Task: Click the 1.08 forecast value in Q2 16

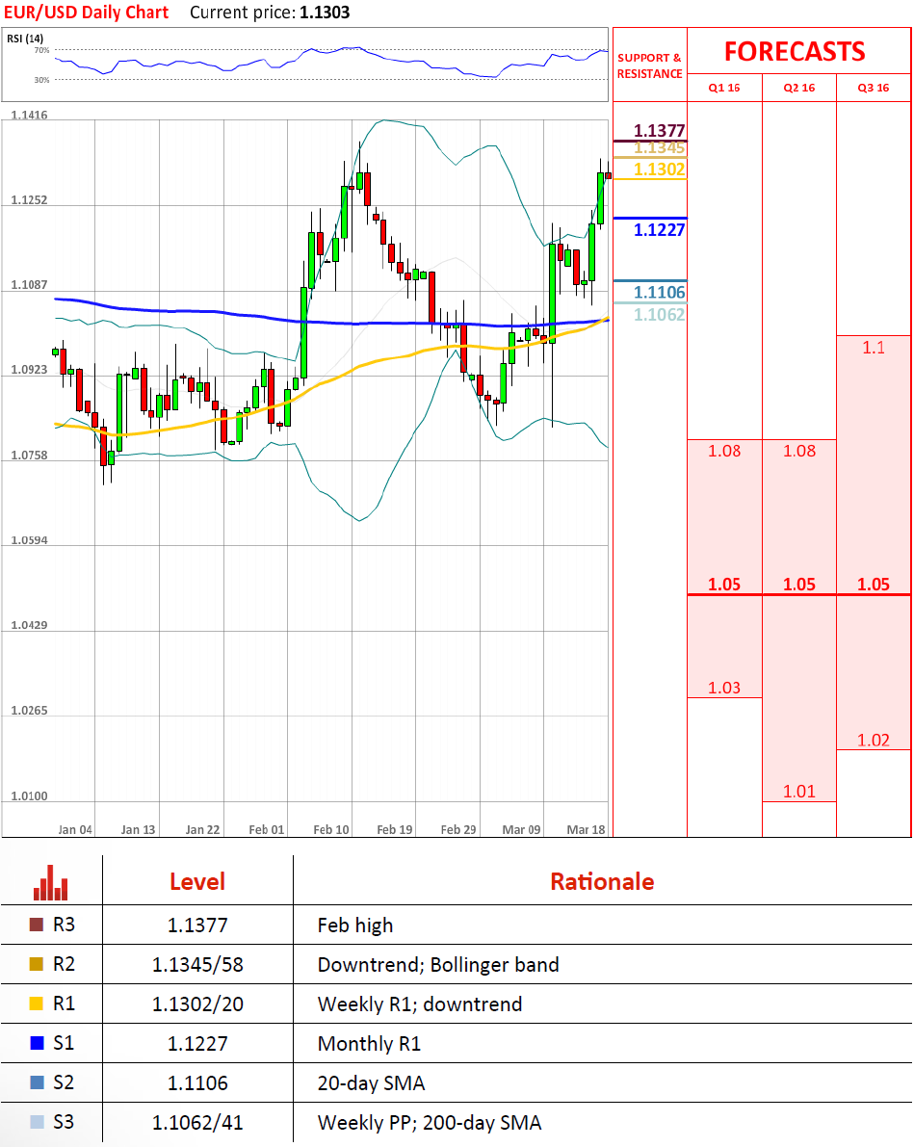Action: coord(799,451)
